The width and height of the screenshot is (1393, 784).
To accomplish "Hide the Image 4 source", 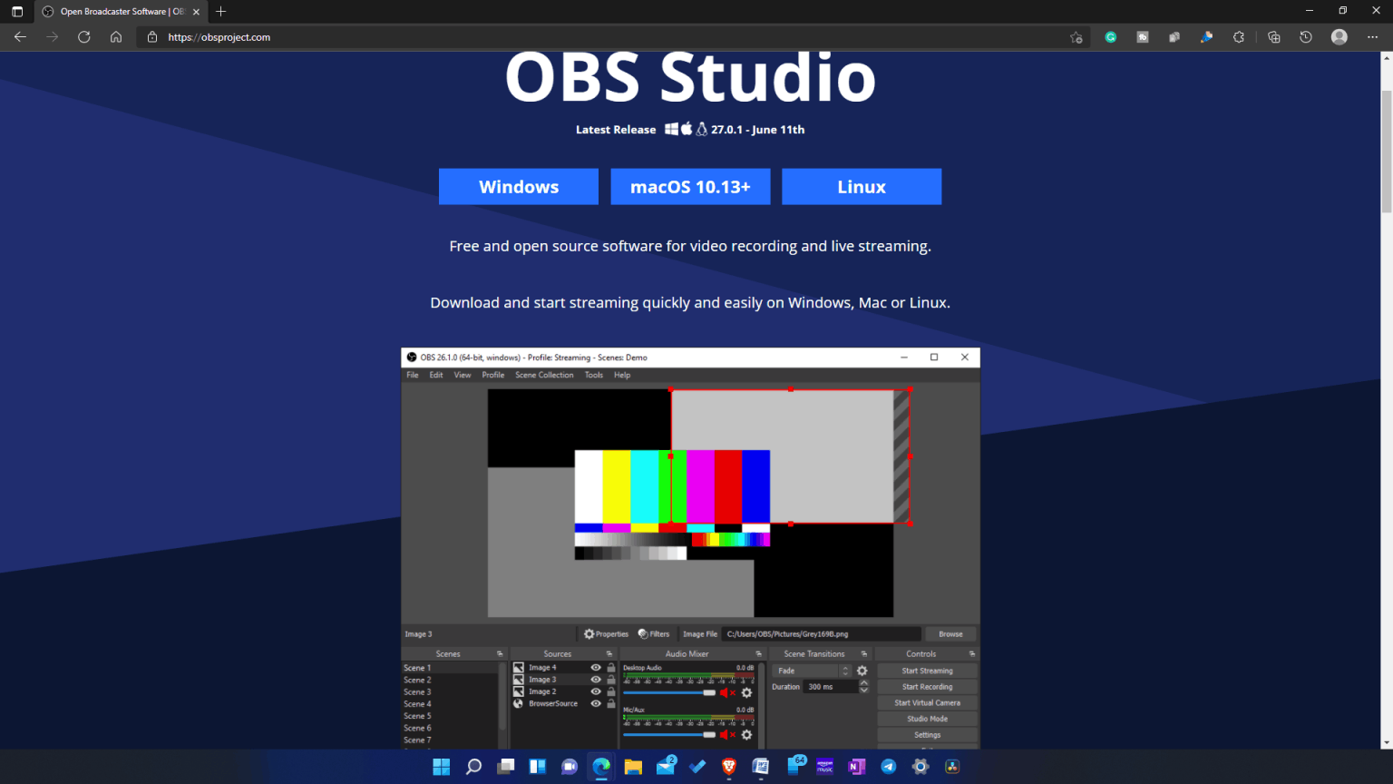I will point(595,668).
